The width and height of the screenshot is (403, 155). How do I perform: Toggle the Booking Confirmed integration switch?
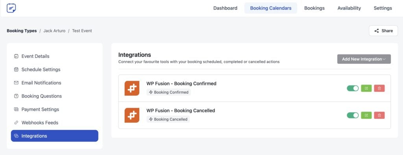tap(353, 89)
